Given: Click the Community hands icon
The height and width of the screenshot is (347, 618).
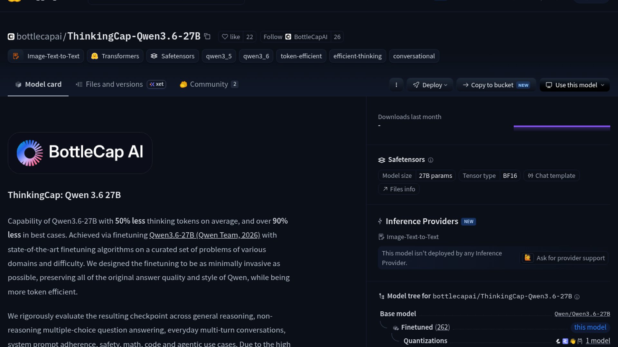Looking at the screenshot, I should tap(183, 85).
